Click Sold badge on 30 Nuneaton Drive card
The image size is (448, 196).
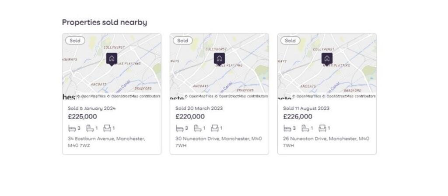[x=183, y=41]
